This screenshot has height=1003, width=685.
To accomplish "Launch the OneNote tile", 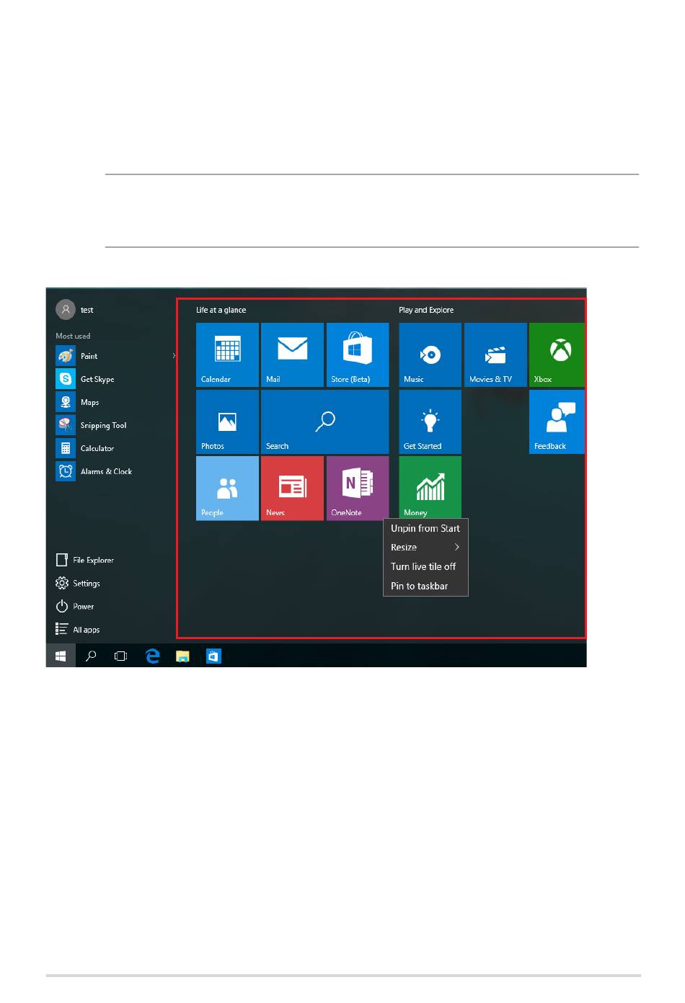I will [x=357, y=488].
